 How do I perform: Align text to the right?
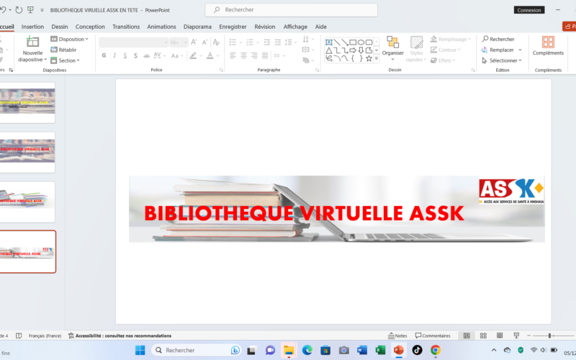tap(254, 55)
